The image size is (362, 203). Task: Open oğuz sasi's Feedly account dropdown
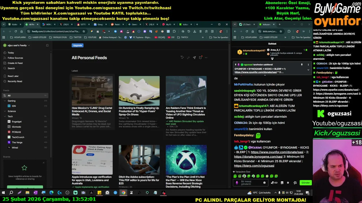[x=17, y=45]
